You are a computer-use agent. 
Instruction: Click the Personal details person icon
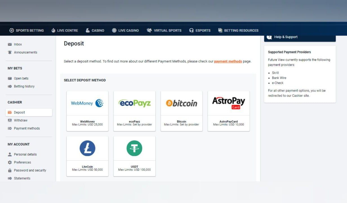10,154
